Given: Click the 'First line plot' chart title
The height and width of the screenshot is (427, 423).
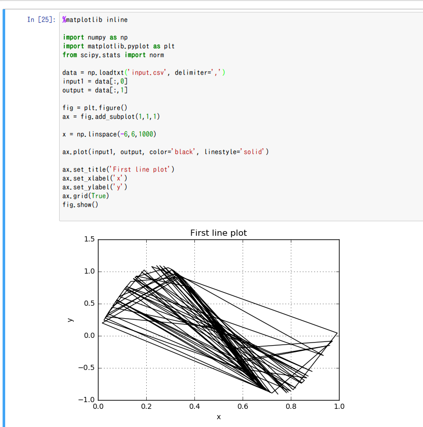Looking at the screenshot, I should tap(218, 233).
